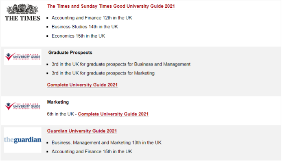
Task: Click the Business Studies 14th in the UK item
Action: [85, 27]
